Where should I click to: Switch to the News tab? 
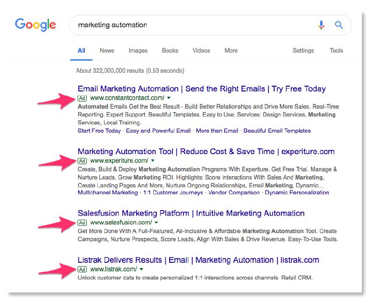tap(107, 51)
